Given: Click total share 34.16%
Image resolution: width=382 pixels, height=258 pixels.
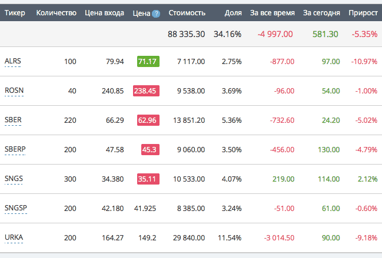Looking at the screenshot, I should 228,34.
